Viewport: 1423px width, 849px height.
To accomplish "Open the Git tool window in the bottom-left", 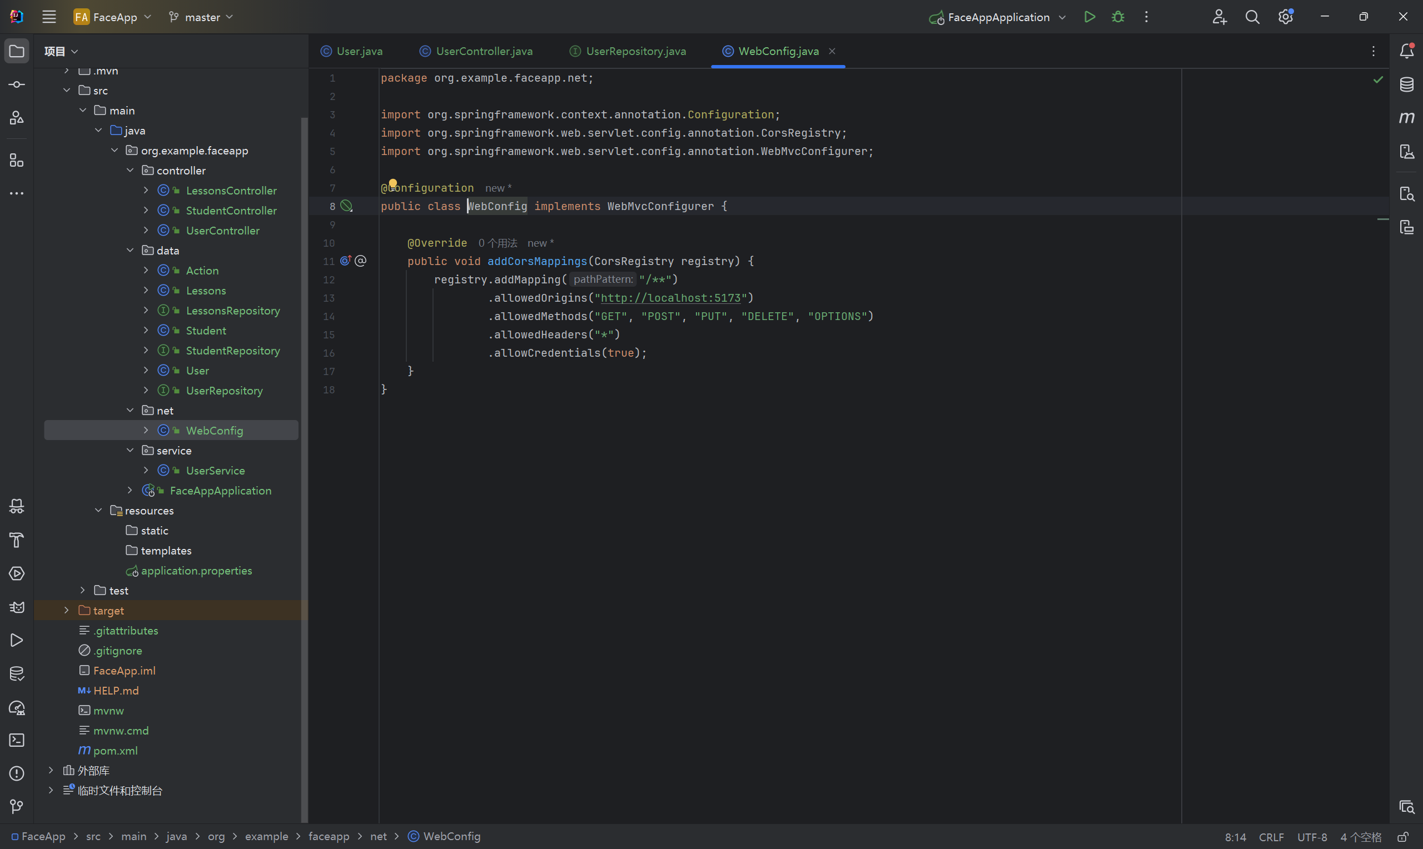I will coord(17,807).
